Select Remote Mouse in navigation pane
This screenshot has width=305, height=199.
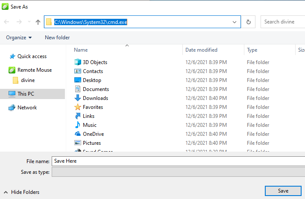pos(35,70)
